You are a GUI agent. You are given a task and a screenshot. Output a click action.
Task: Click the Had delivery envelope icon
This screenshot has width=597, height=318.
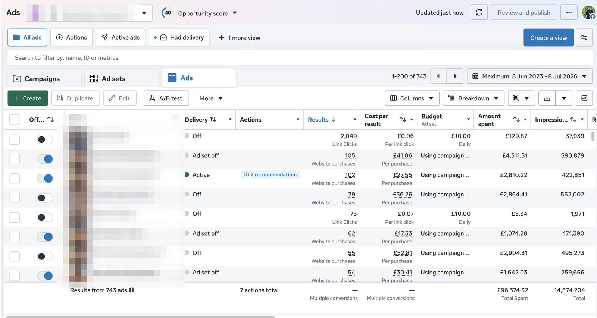[163, 37]
